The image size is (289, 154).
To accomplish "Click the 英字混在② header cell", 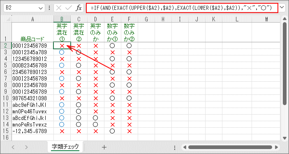I will [79, 32].
